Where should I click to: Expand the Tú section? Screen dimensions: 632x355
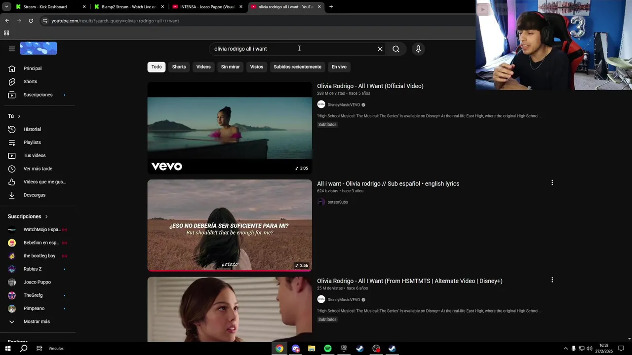14,116
